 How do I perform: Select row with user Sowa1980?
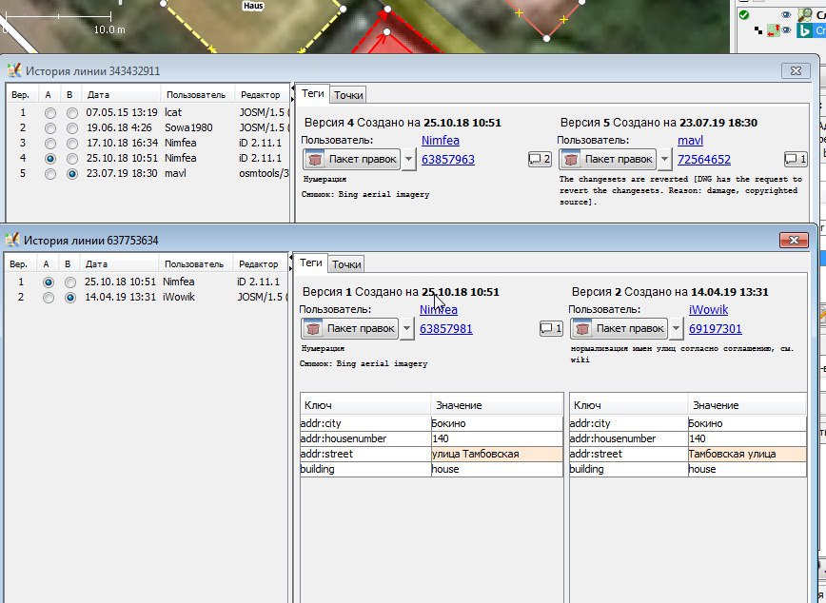point(147,128)
